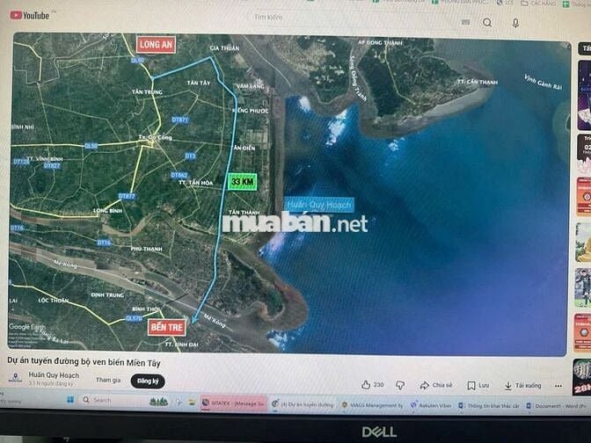Open the VIAGS Management taskbar item
Screen dimensions: 591x443
[x=372, y=405]
